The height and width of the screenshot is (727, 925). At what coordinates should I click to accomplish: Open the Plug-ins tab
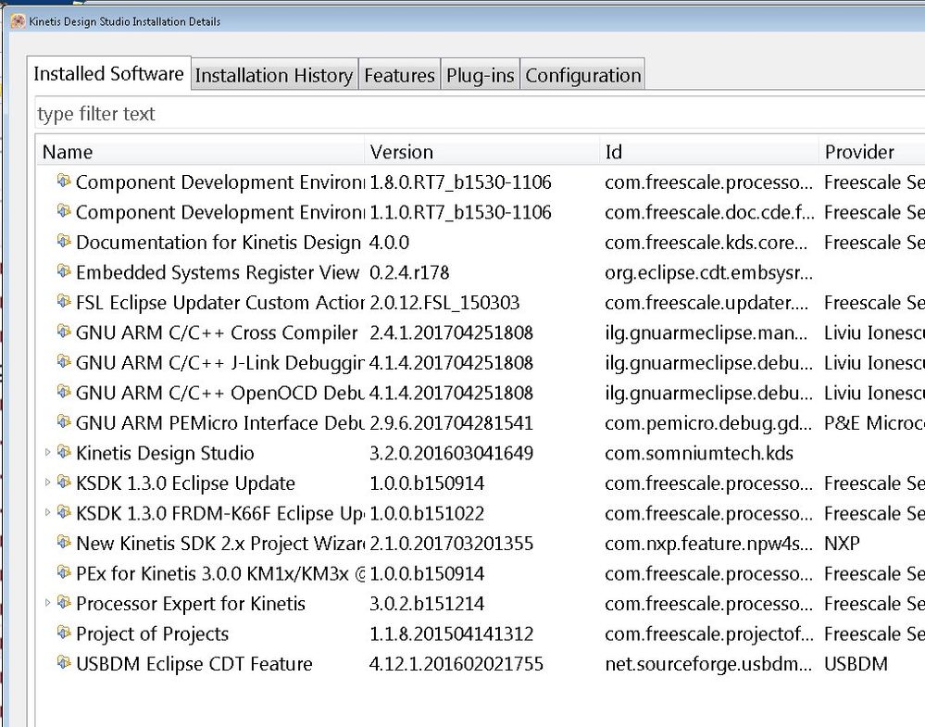(x=481, y=75)
